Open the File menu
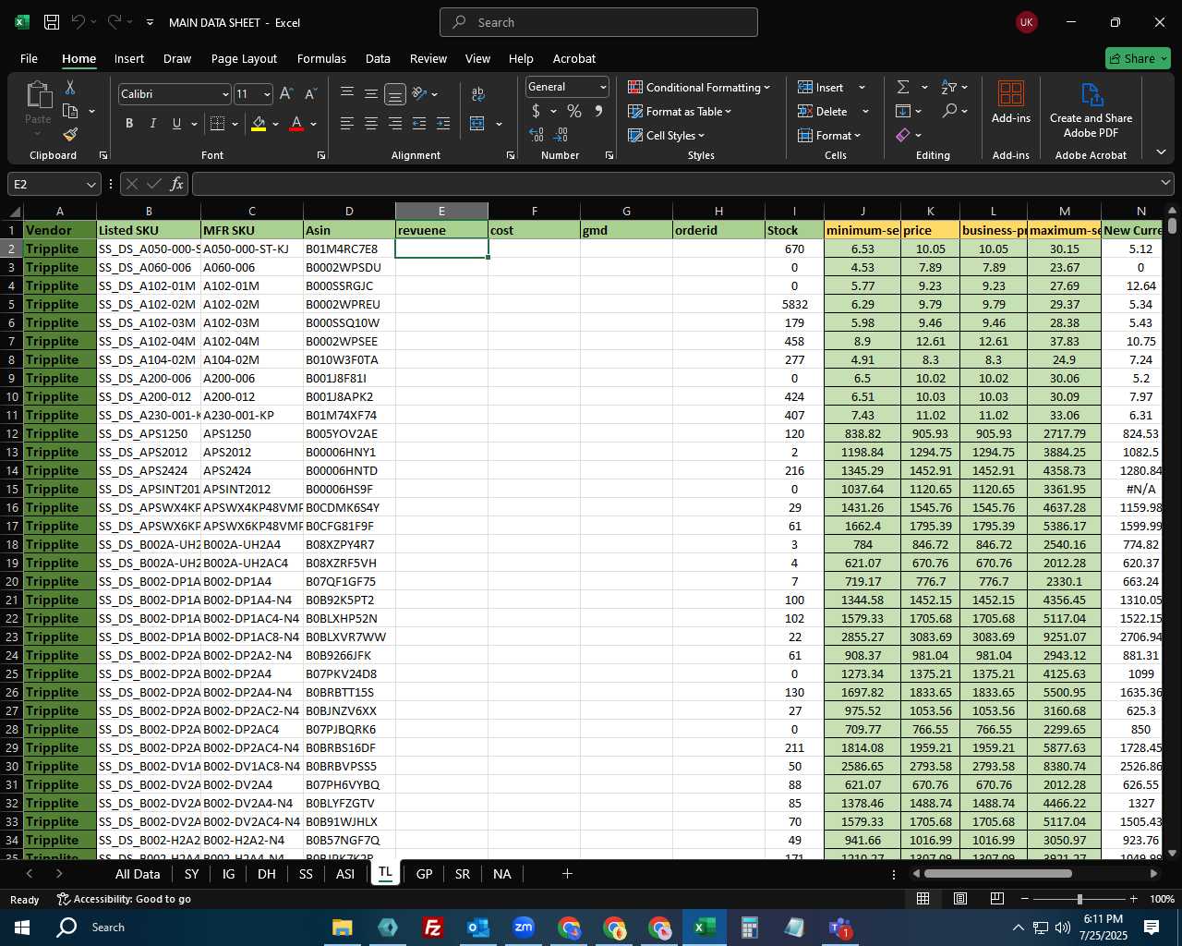The width and height of the screenshot is (1182, 946). coord(29,58)
